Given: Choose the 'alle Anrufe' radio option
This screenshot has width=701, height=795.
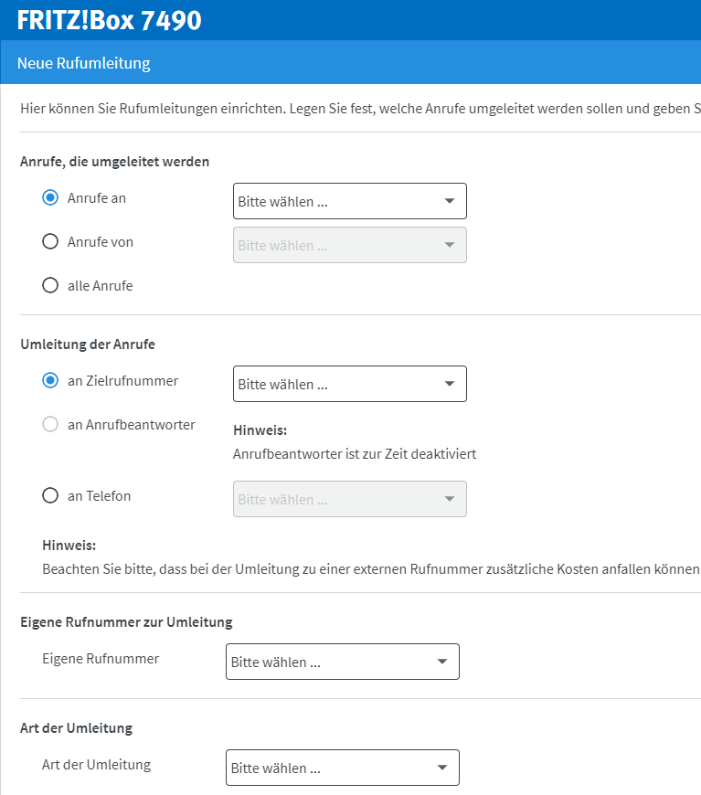Looking at the screenshot, I should tap(50, 286).
